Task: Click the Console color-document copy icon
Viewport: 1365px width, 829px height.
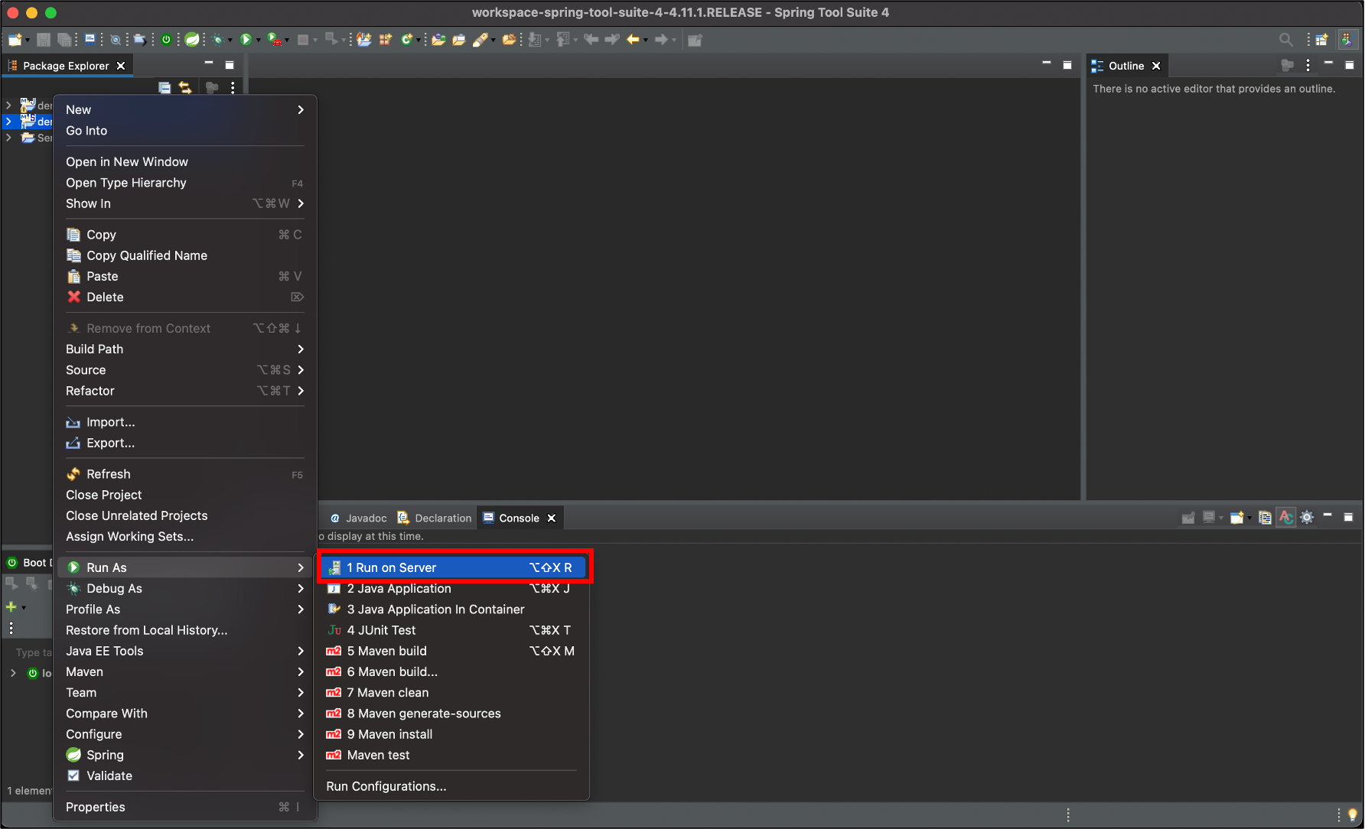Action: point(1265,518)
